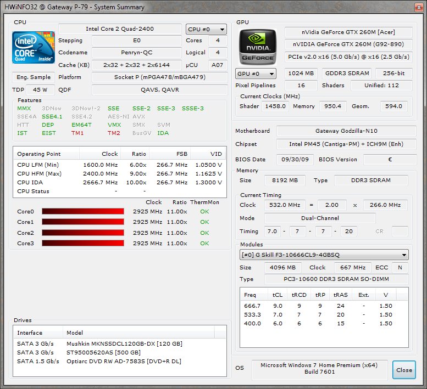Screen dimensions: 427x389
Task: Click the BIOS Date 09/30/09 field
Action: [295, 159]
